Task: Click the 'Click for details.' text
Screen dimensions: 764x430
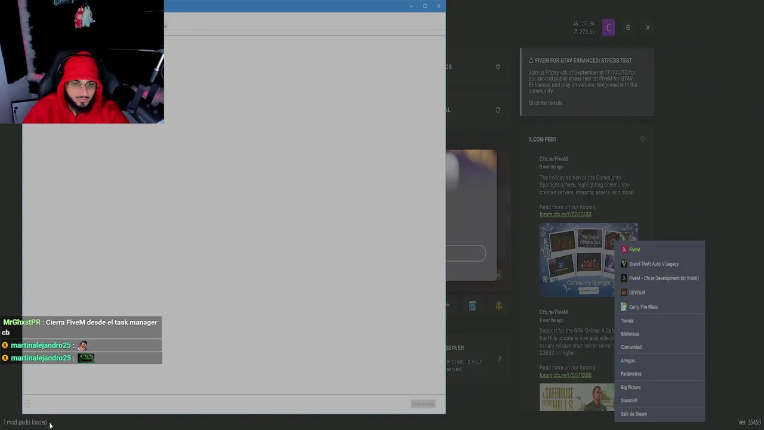Action: click(546, 103)
